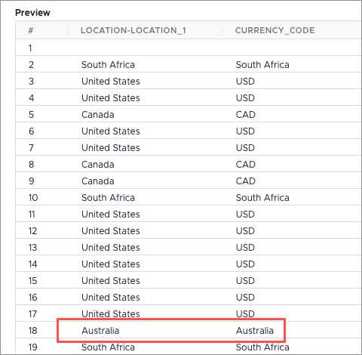Click the # row number column header

[31, 30]
